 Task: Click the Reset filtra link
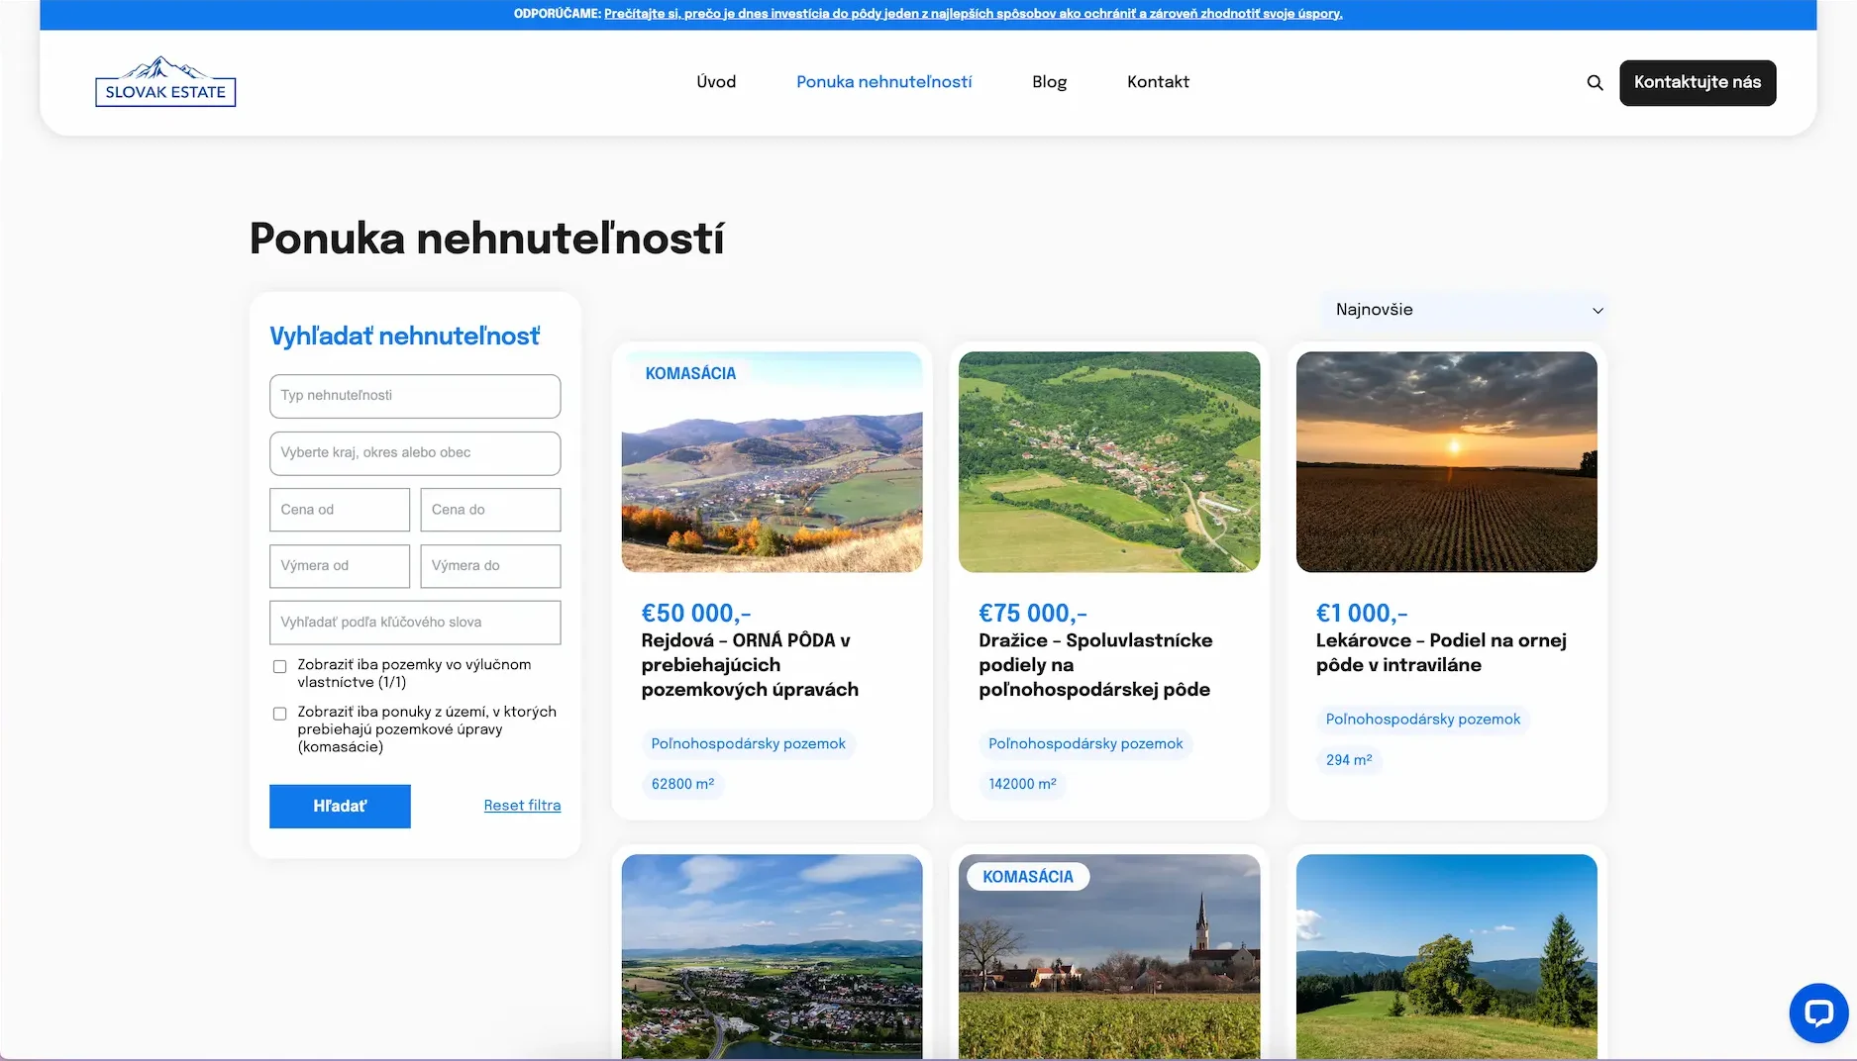[522, 806]
